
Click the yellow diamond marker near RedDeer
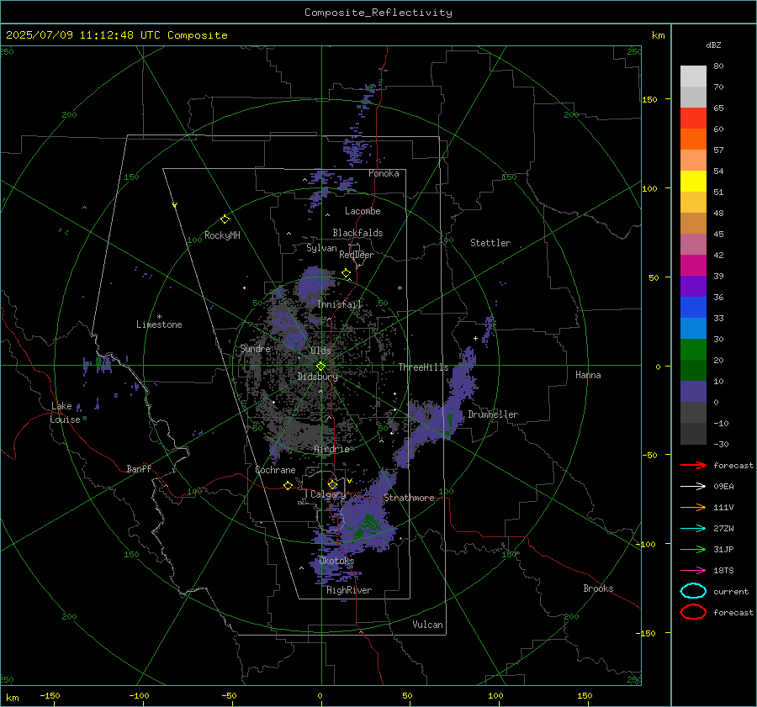pos(346,273)
